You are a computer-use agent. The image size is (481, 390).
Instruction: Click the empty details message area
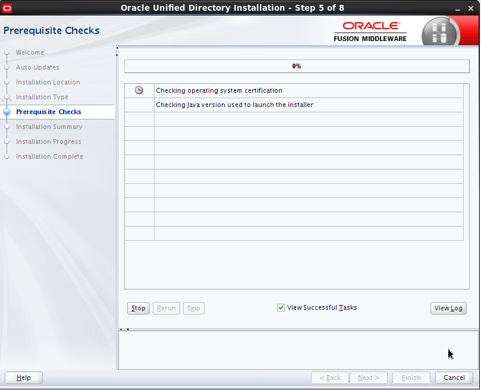click(x=298, y=350)
